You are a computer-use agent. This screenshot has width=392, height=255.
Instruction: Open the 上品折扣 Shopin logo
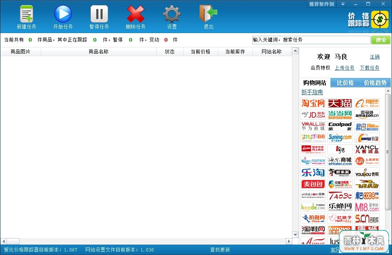tap(367, 161)
